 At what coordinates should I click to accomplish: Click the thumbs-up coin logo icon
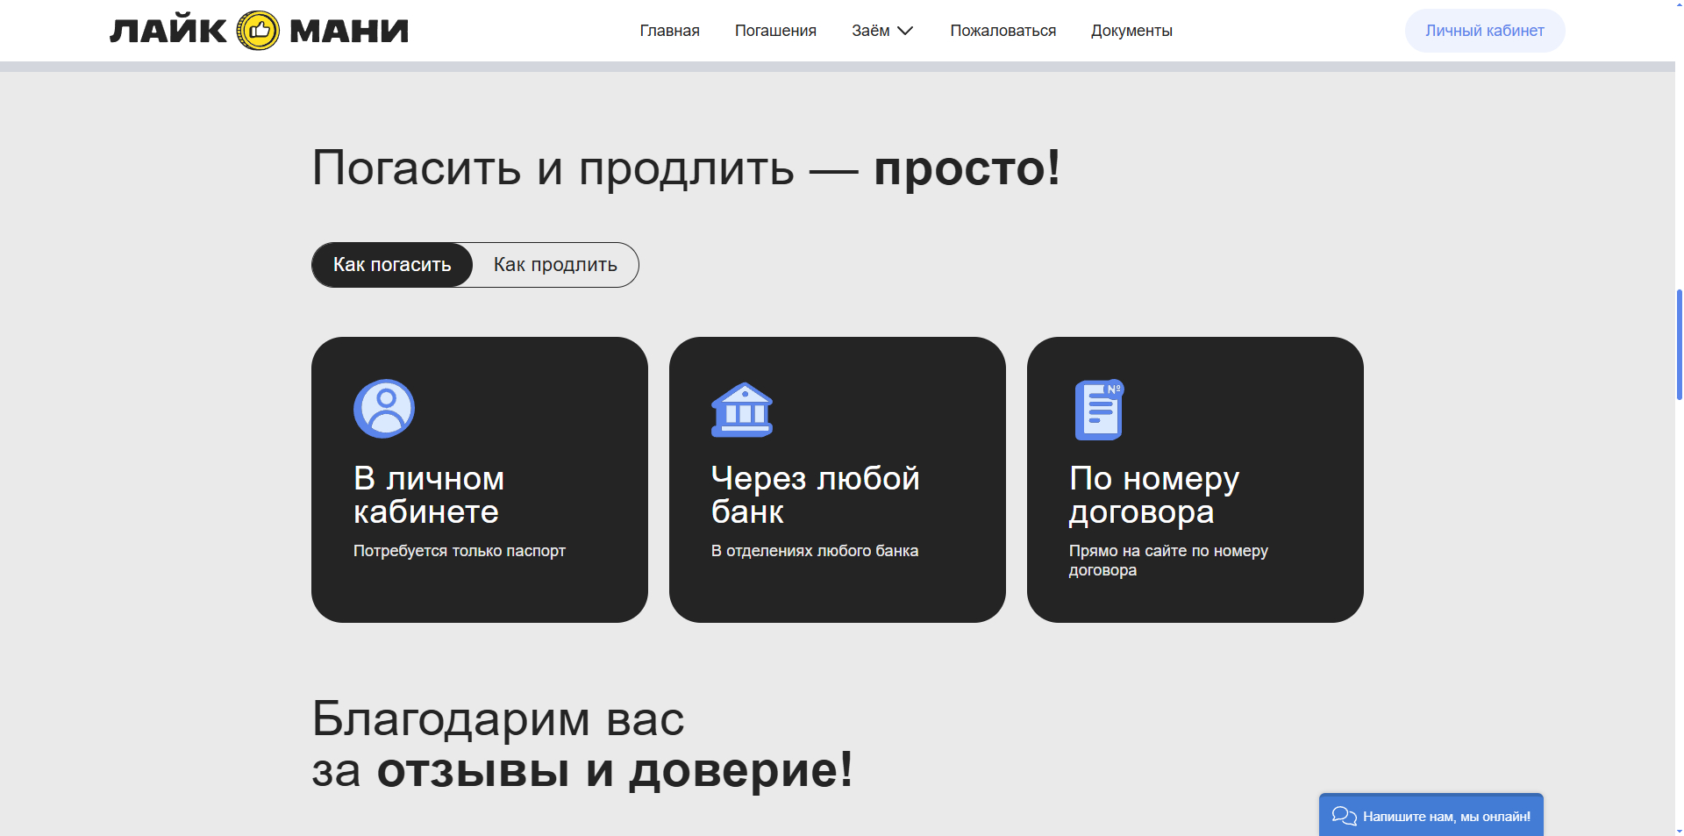click(x=258, y=31)
